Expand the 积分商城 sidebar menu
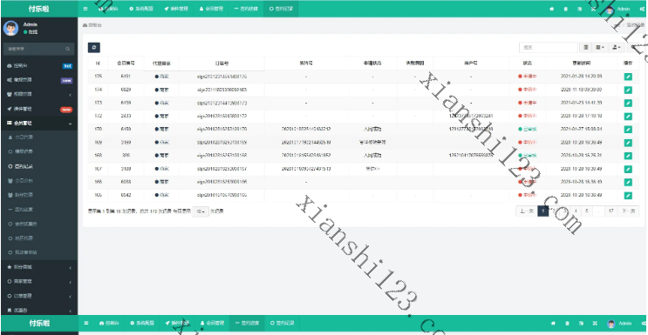The image size is (648, 335). point(39,267)
